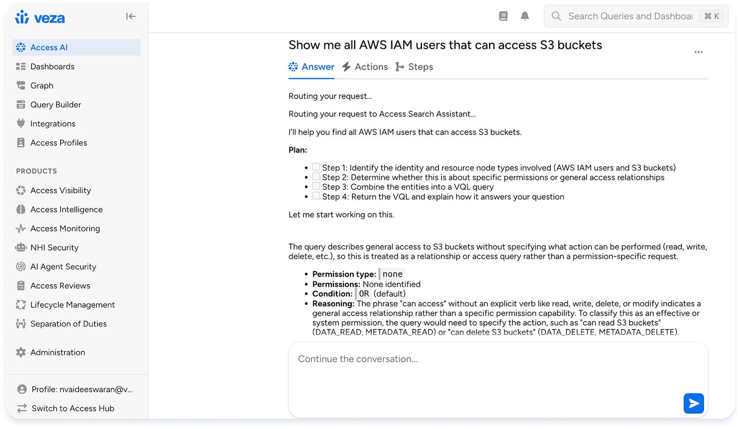Check the Step 1 checkbox
The width and height of the screenshot is (741, 429).
pyautogui.click(x=316, y=167)
